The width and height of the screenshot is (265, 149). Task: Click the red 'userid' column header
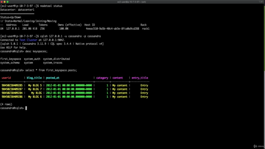tap(6, 78)
